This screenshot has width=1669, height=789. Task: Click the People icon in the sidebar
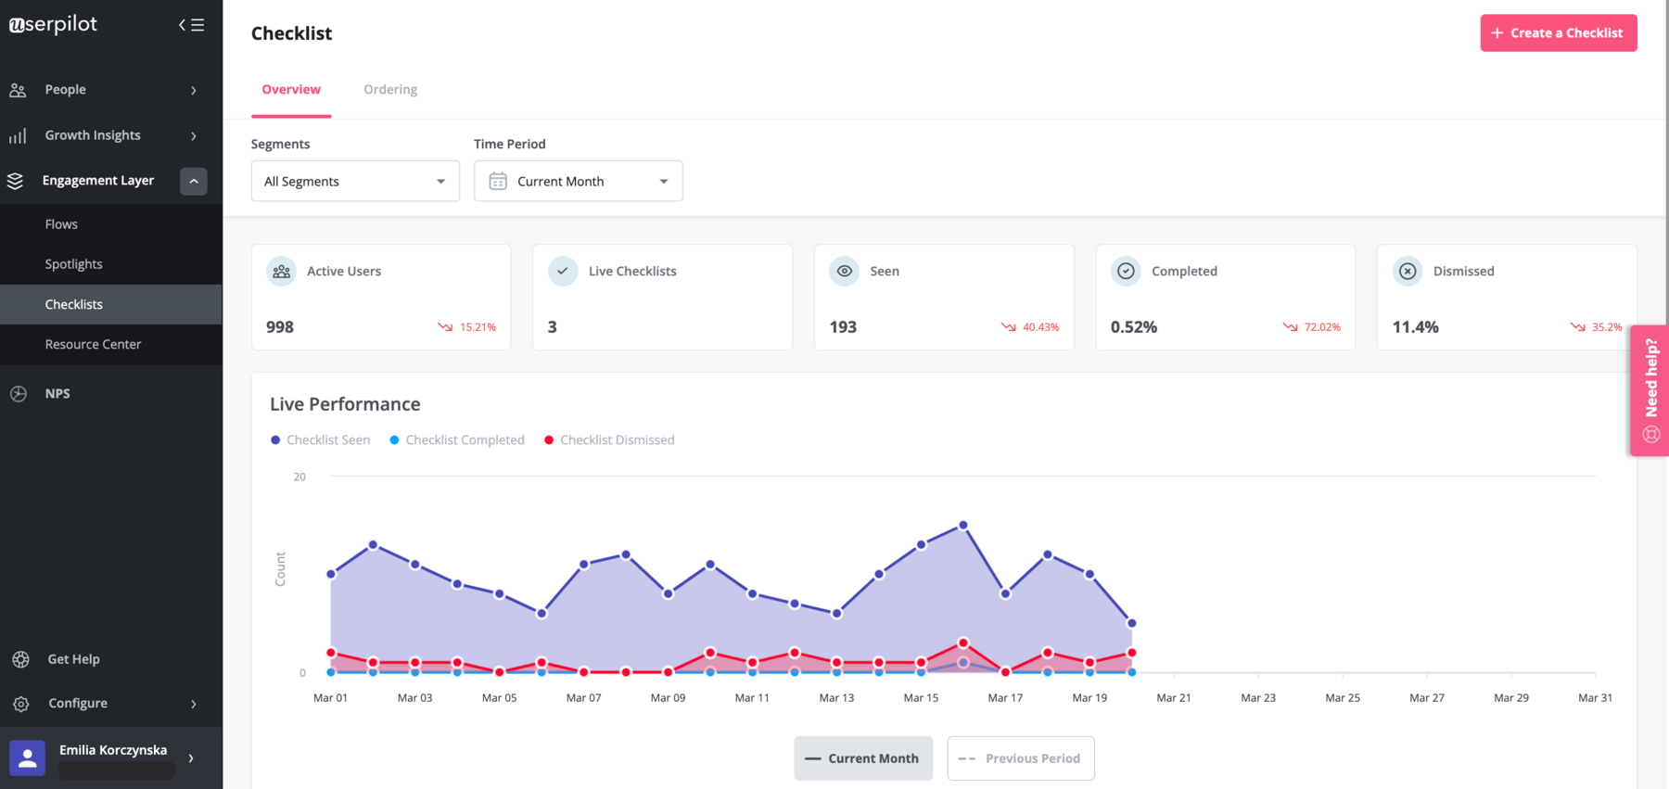[18, 90]
